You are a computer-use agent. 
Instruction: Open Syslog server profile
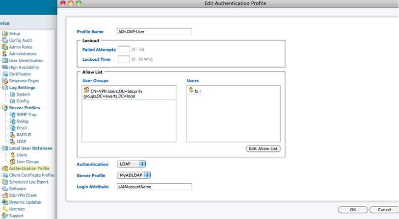pyautogui.click(x=23, y=121)
